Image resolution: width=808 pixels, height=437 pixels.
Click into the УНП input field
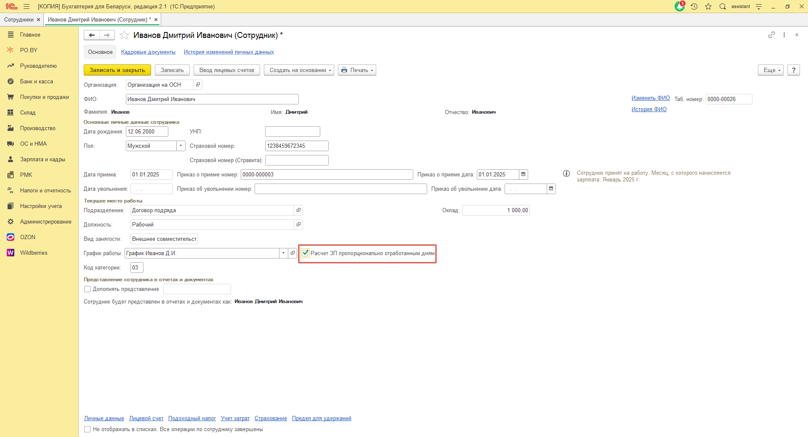[x=292, y=132]
